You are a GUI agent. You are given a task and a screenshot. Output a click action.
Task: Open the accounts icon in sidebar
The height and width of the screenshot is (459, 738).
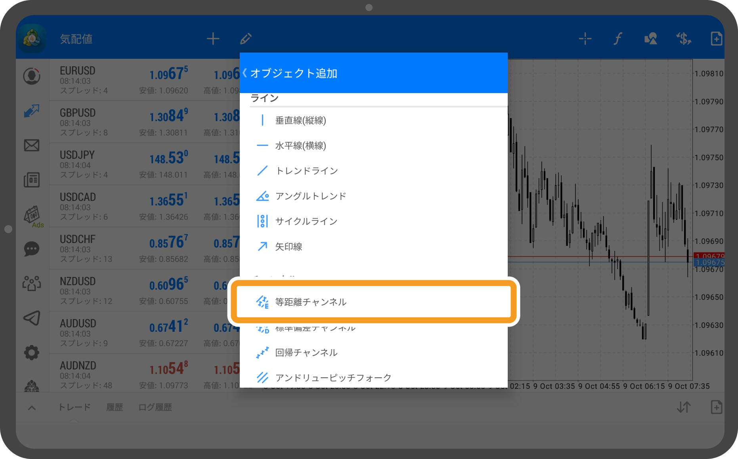point(32,76)
